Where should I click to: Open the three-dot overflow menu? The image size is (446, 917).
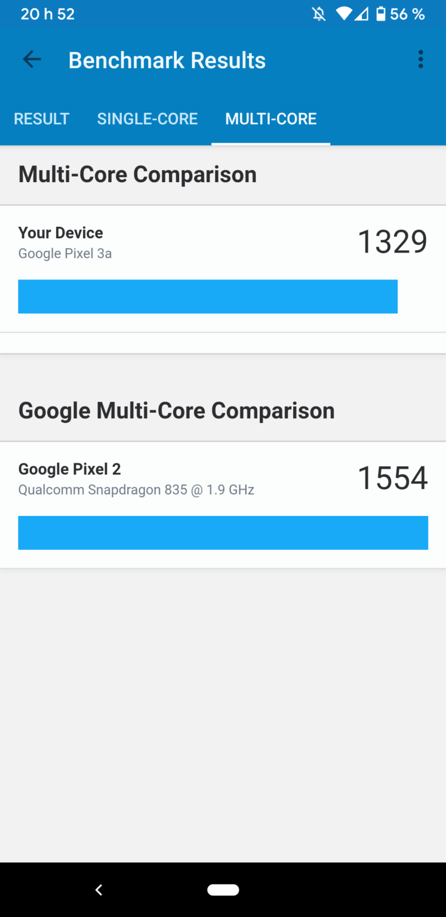click(x=420, y=60)
